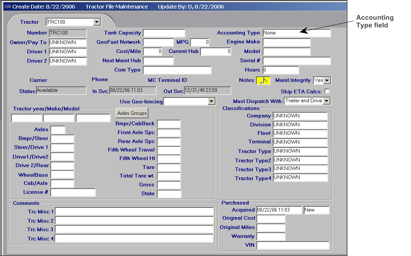This screenshot has width=411, height=256.
Task: Click the Tractor Type3 field
Action: click(x=300, y=169)
